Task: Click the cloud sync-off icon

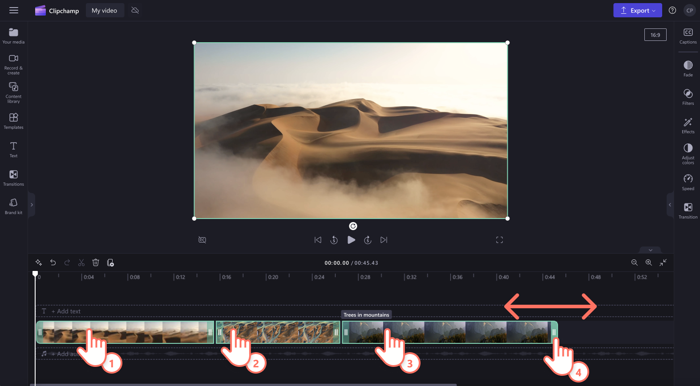Action: click(x=135, y=10)
